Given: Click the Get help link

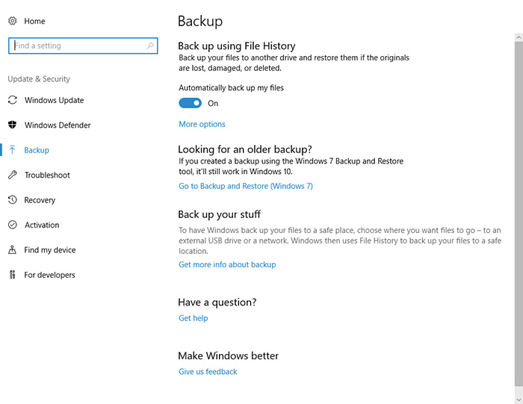Looking at the screenshot, I should tap(193, 318).
